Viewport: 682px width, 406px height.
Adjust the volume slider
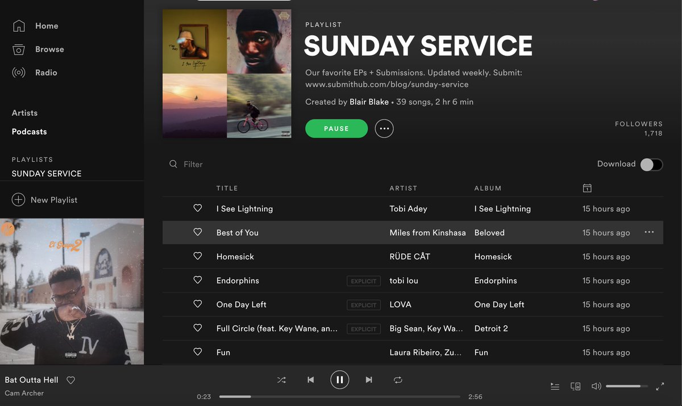(627, 386)
